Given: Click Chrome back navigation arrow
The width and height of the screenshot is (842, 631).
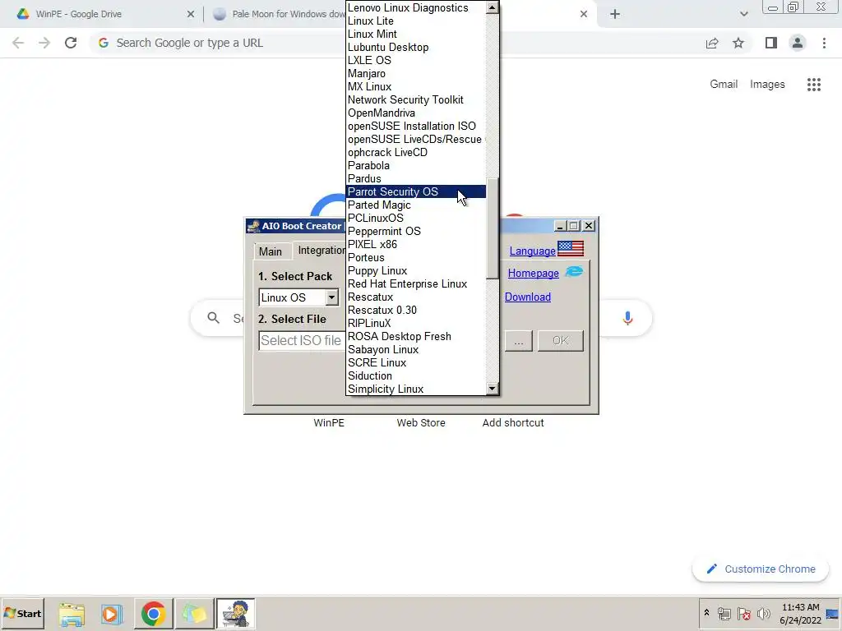Looking at the screenshot, I should (x=18, y=43).
